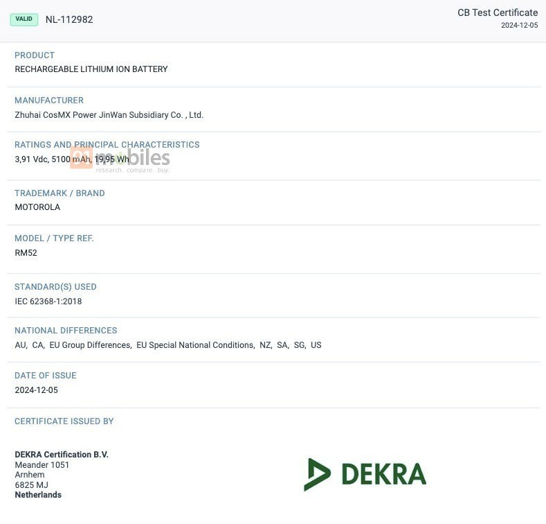Click the TRADEMARK / BRAND label
The image size is (546, 524).
(60, 193)
